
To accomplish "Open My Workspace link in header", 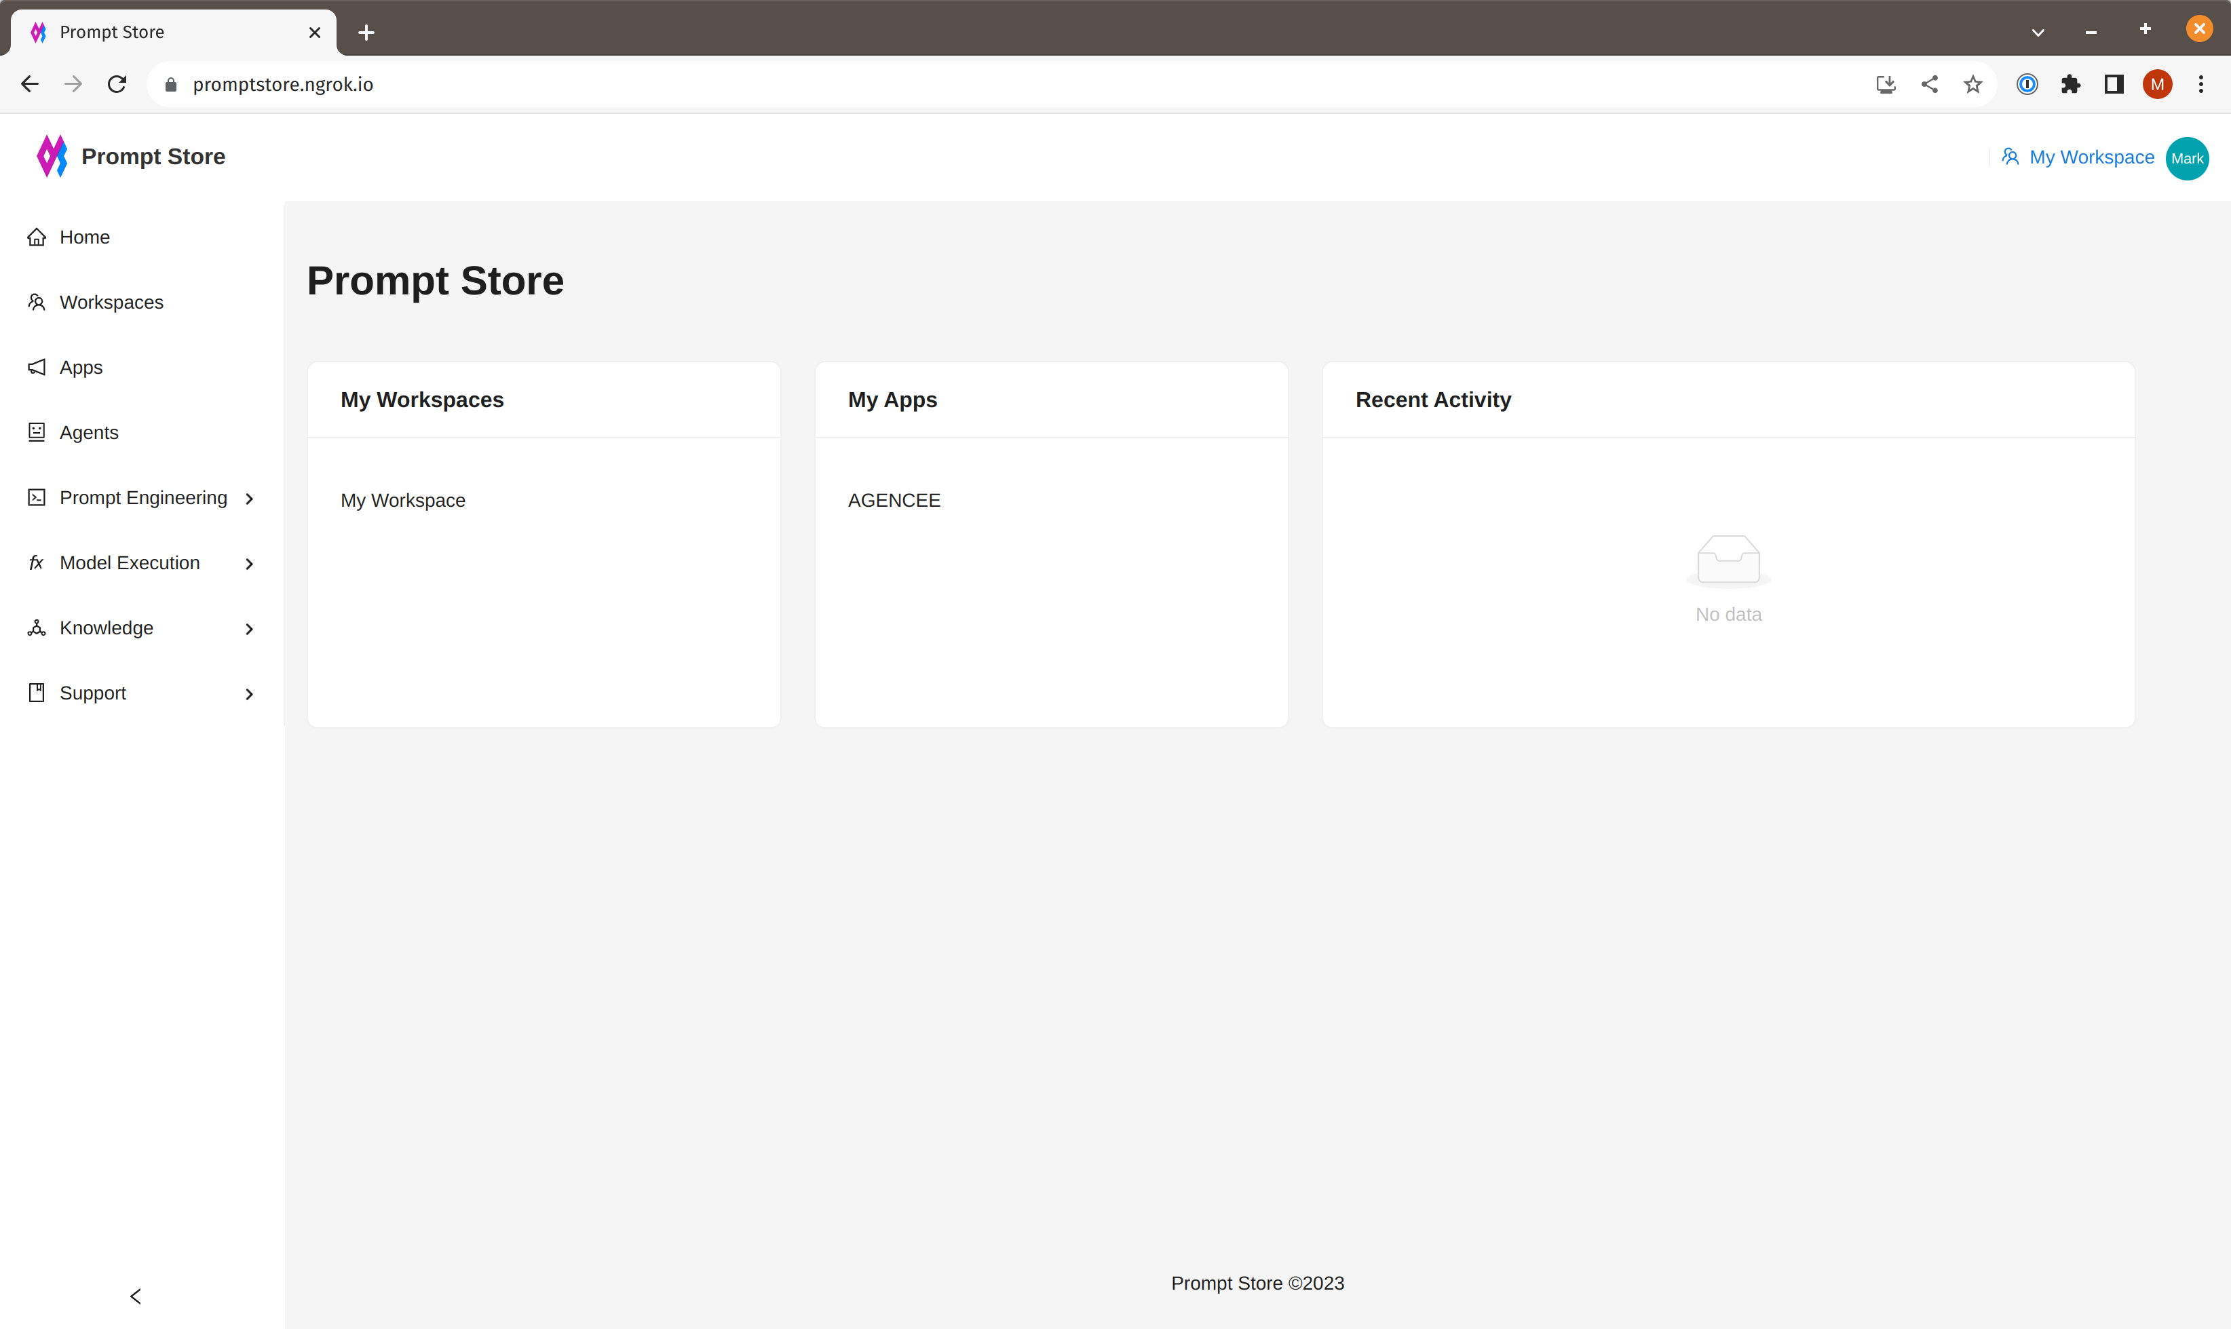I will [2091, 157].
